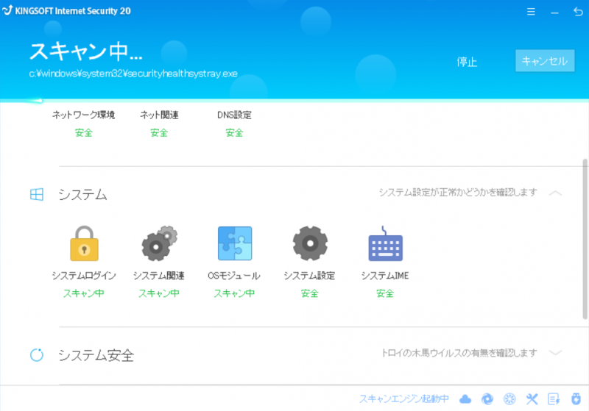This screenshot has width=589, height=411.
Task: Open the wrench tools icon in status bar
Action: click(532, 399)
